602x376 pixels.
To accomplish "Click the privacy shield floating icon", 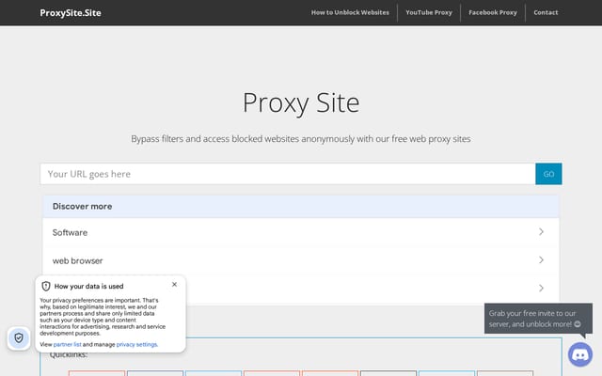I will coord(19,338).
